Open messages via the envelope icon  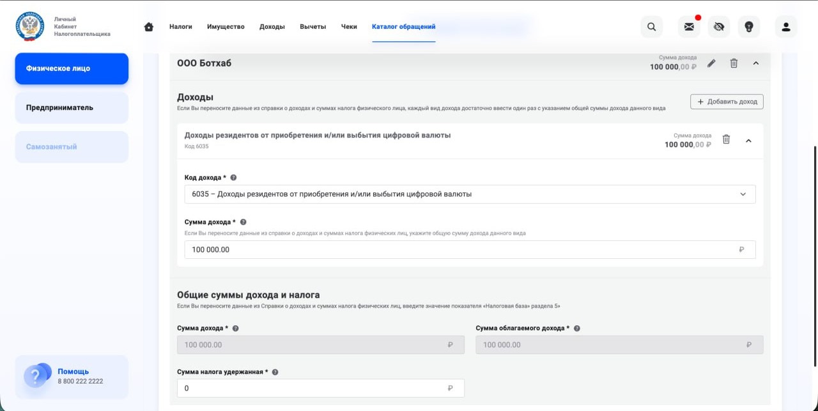click(x=689, y=27)
